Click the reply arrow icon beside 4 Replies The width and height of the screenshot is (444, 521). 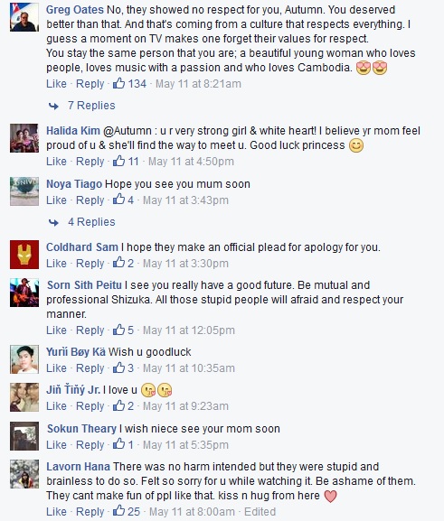coord(53,222)
